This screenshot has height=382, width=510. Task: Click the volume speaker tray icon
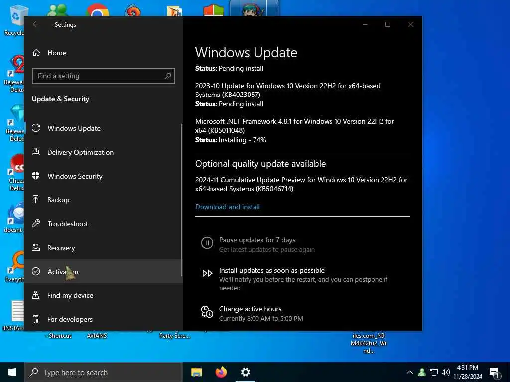click(446, 372)
